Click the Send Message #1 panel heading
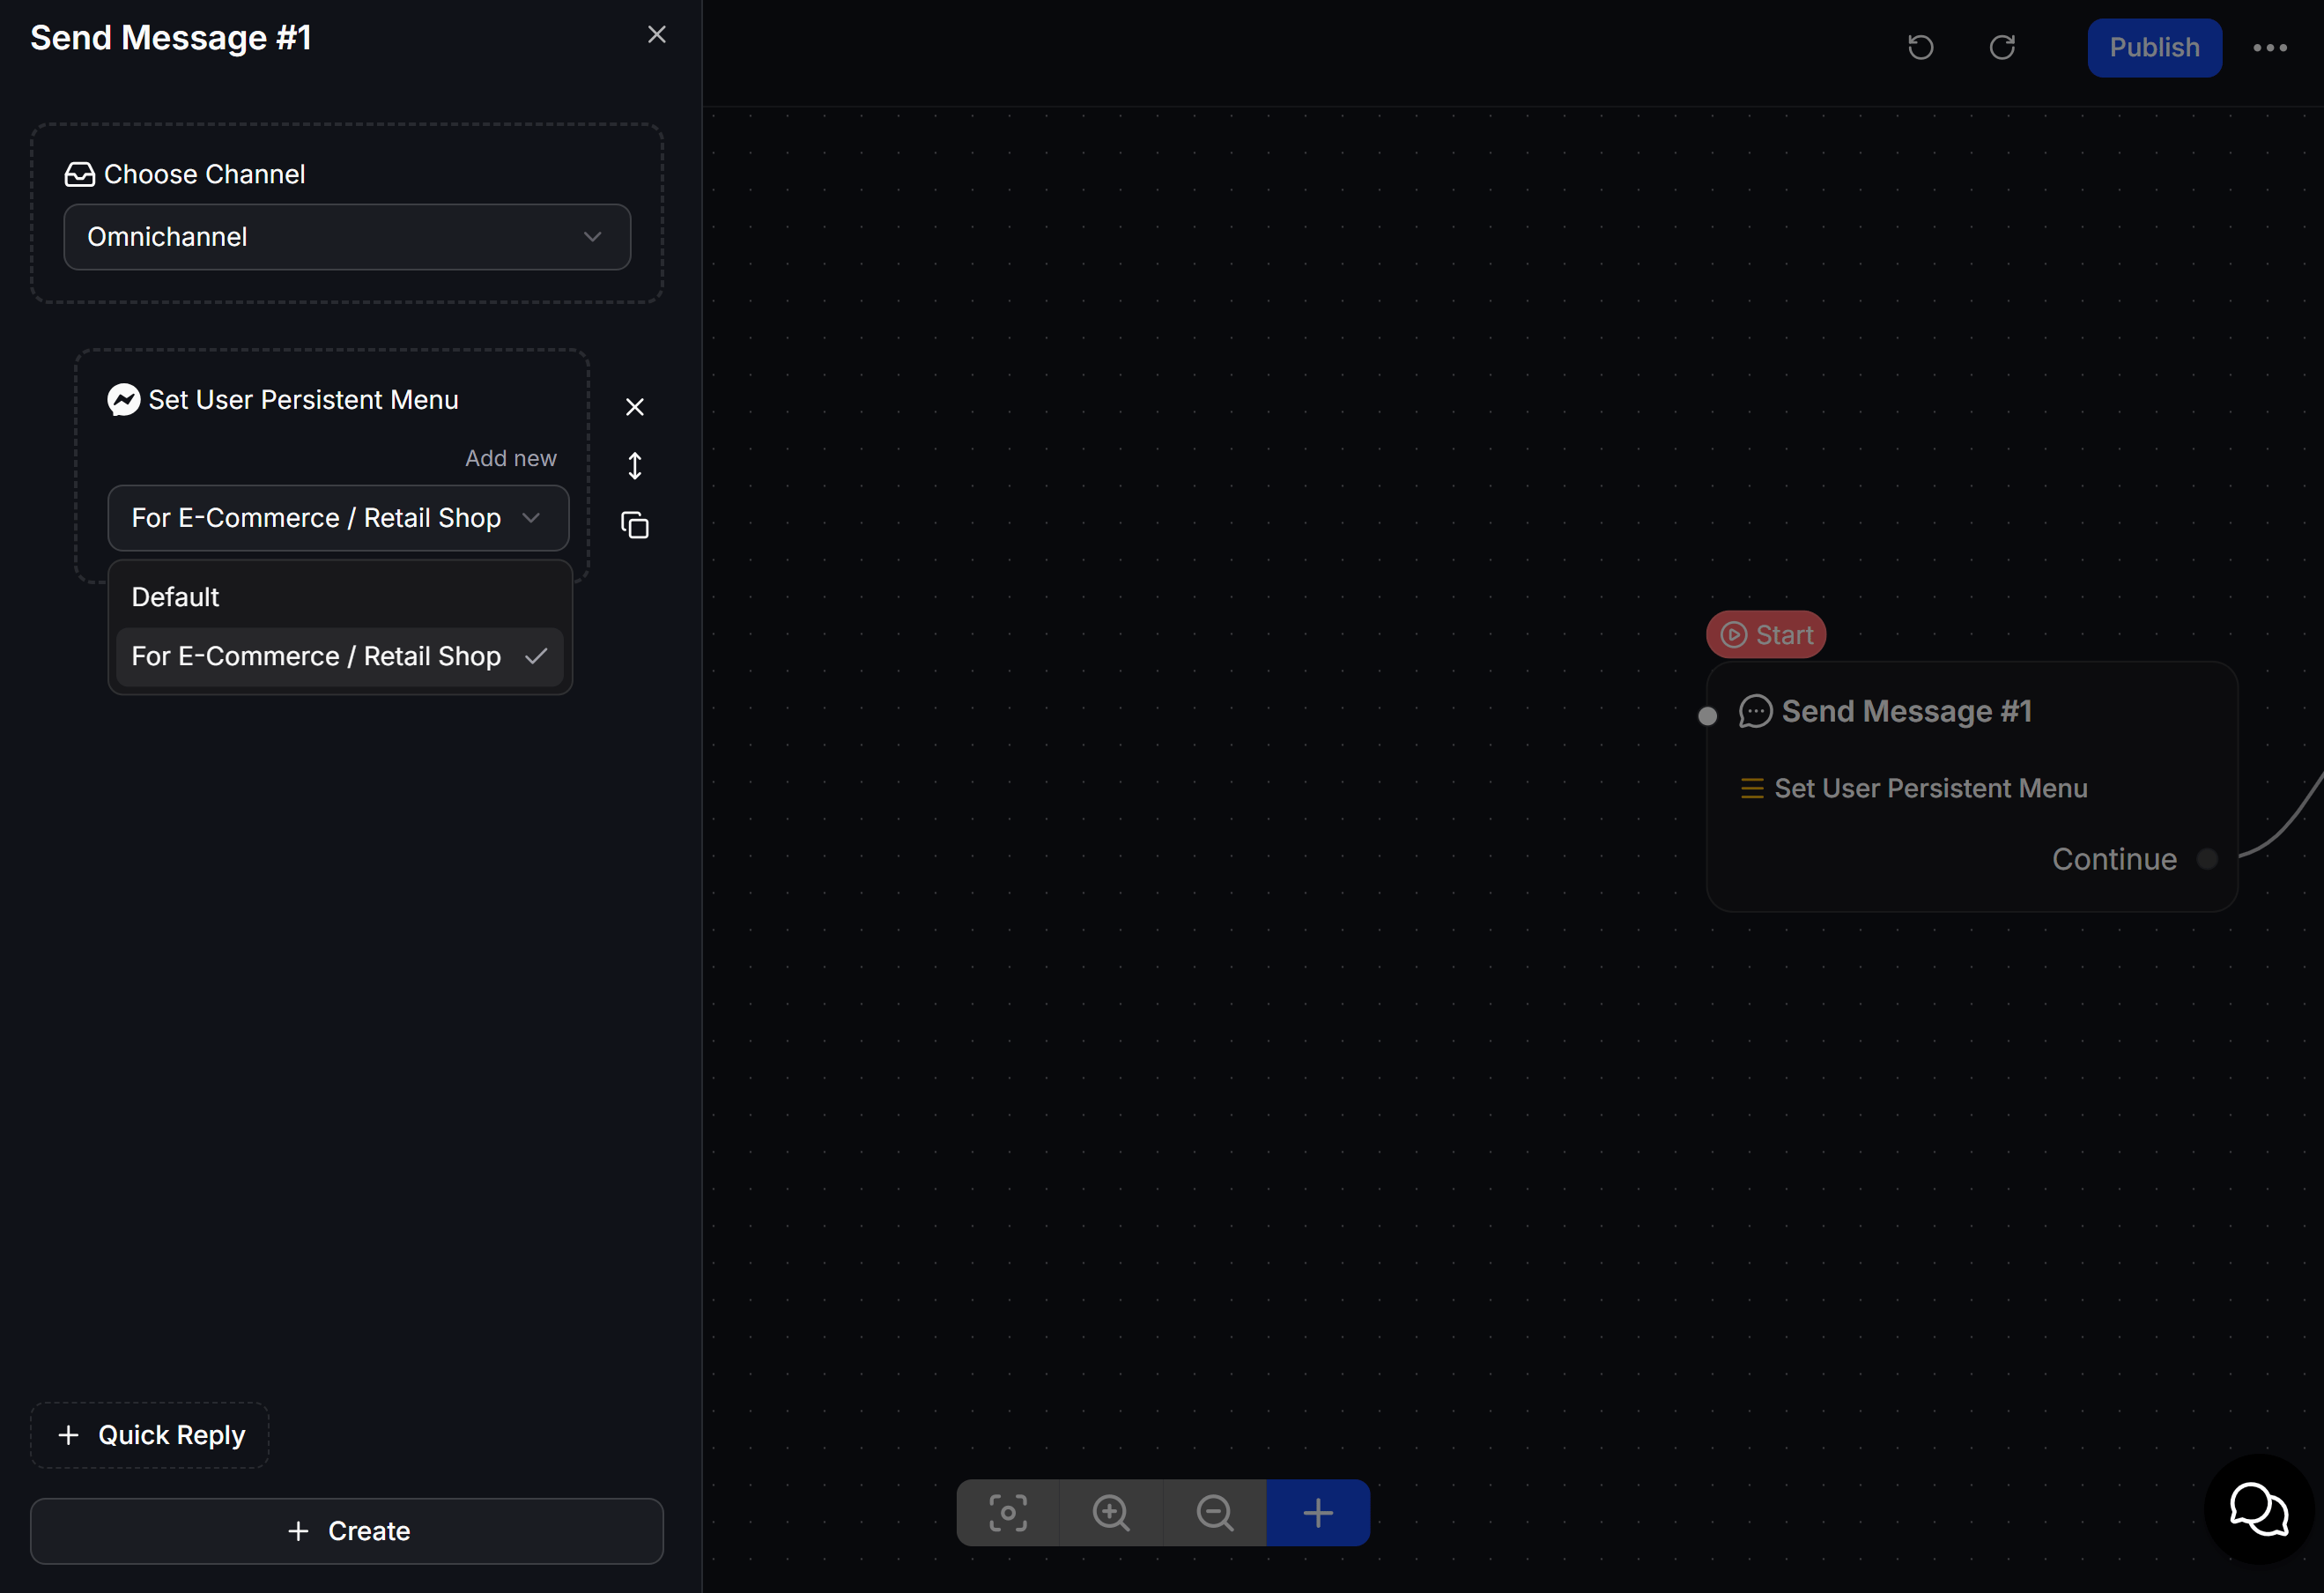Image resolution: width=2324 pixels, height=1593 pixels. [171, 38]
